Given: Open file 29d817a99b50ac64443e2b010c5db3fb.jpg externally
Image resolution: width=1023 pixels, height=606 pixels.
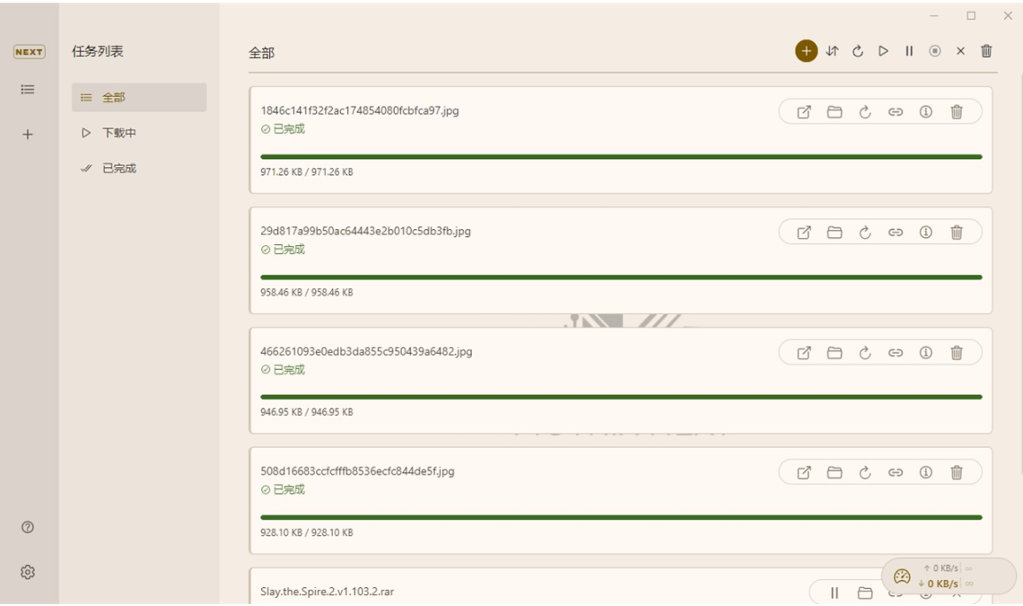Looking at the screenshot, I should (x=804, y=232).
